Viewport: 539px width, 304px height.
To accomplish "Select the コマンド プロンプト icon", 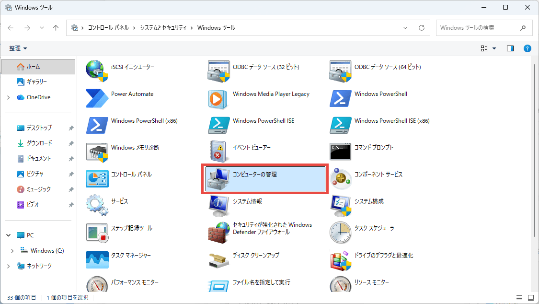I will tap(341, 152).
